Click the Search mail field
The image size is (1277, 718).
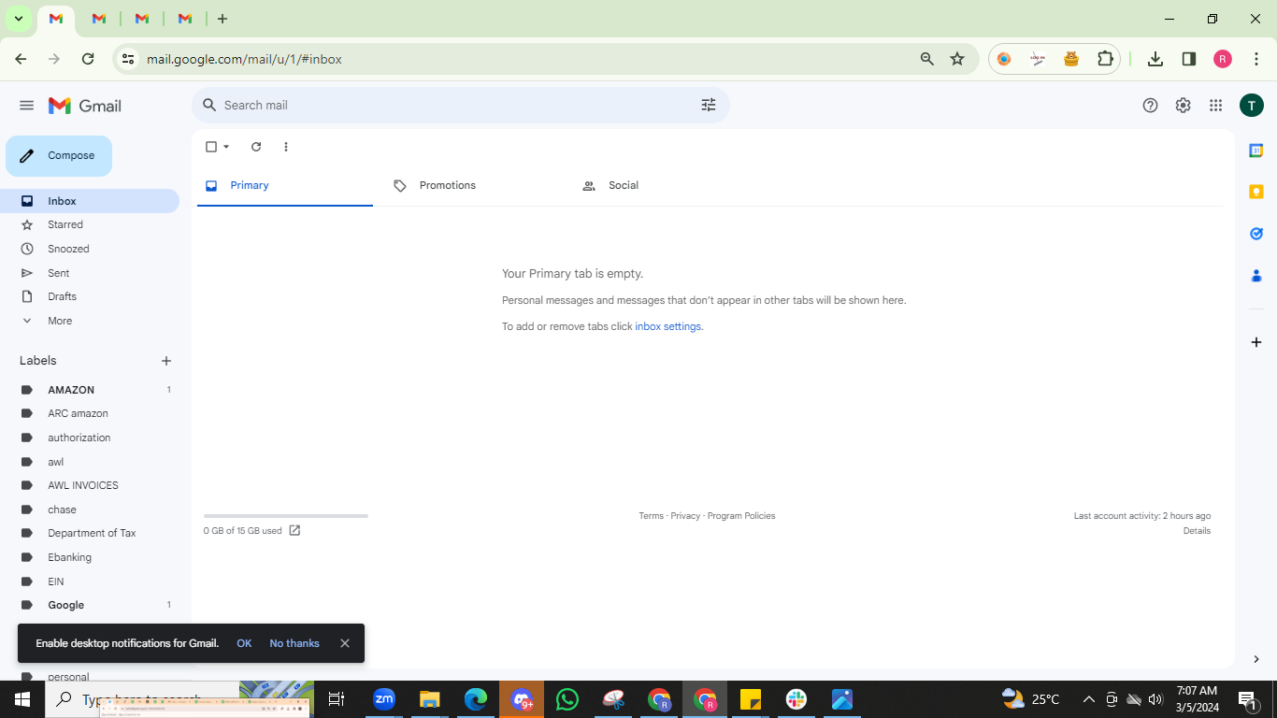(x=460, y=106)
